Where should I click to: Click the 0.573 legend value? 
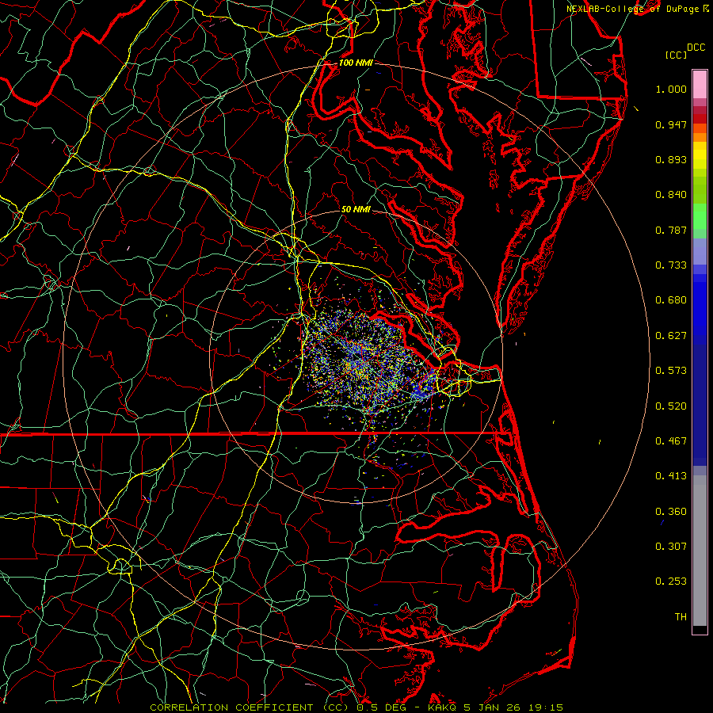click(x=671, y=371)
